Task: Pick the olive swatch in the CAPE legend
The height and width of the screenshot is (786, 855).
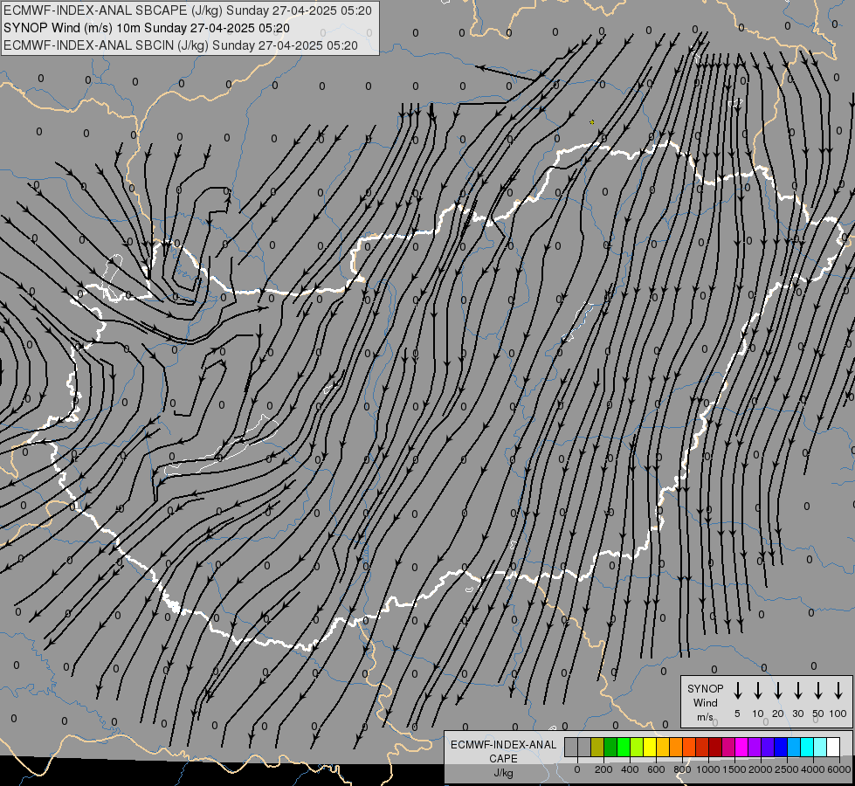Action: [597, 747]
